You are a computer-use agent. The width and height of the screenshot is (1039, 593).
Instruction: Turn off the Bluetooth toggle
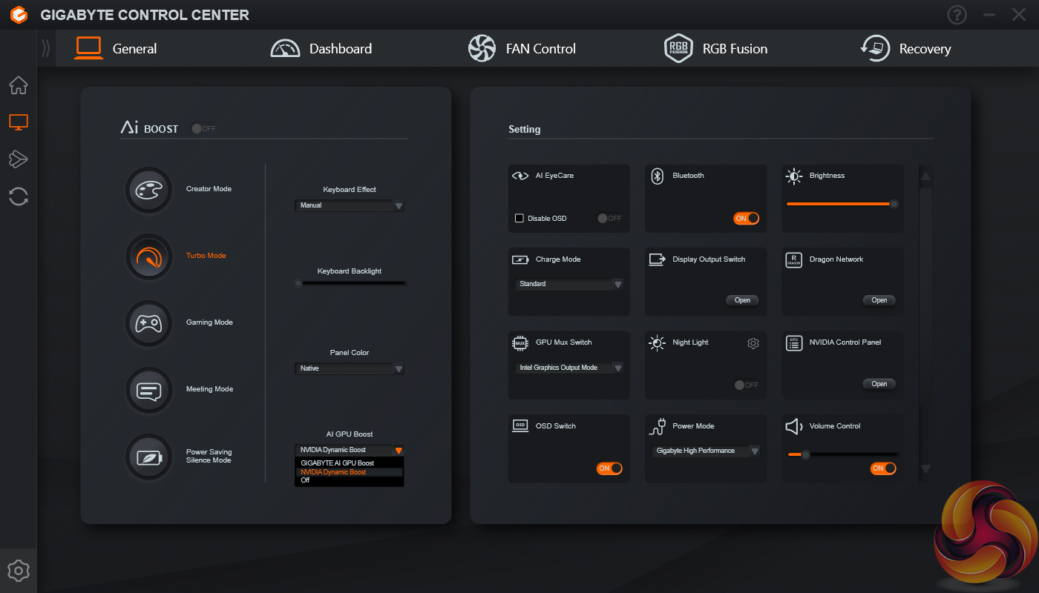click(x=747, y=219)
